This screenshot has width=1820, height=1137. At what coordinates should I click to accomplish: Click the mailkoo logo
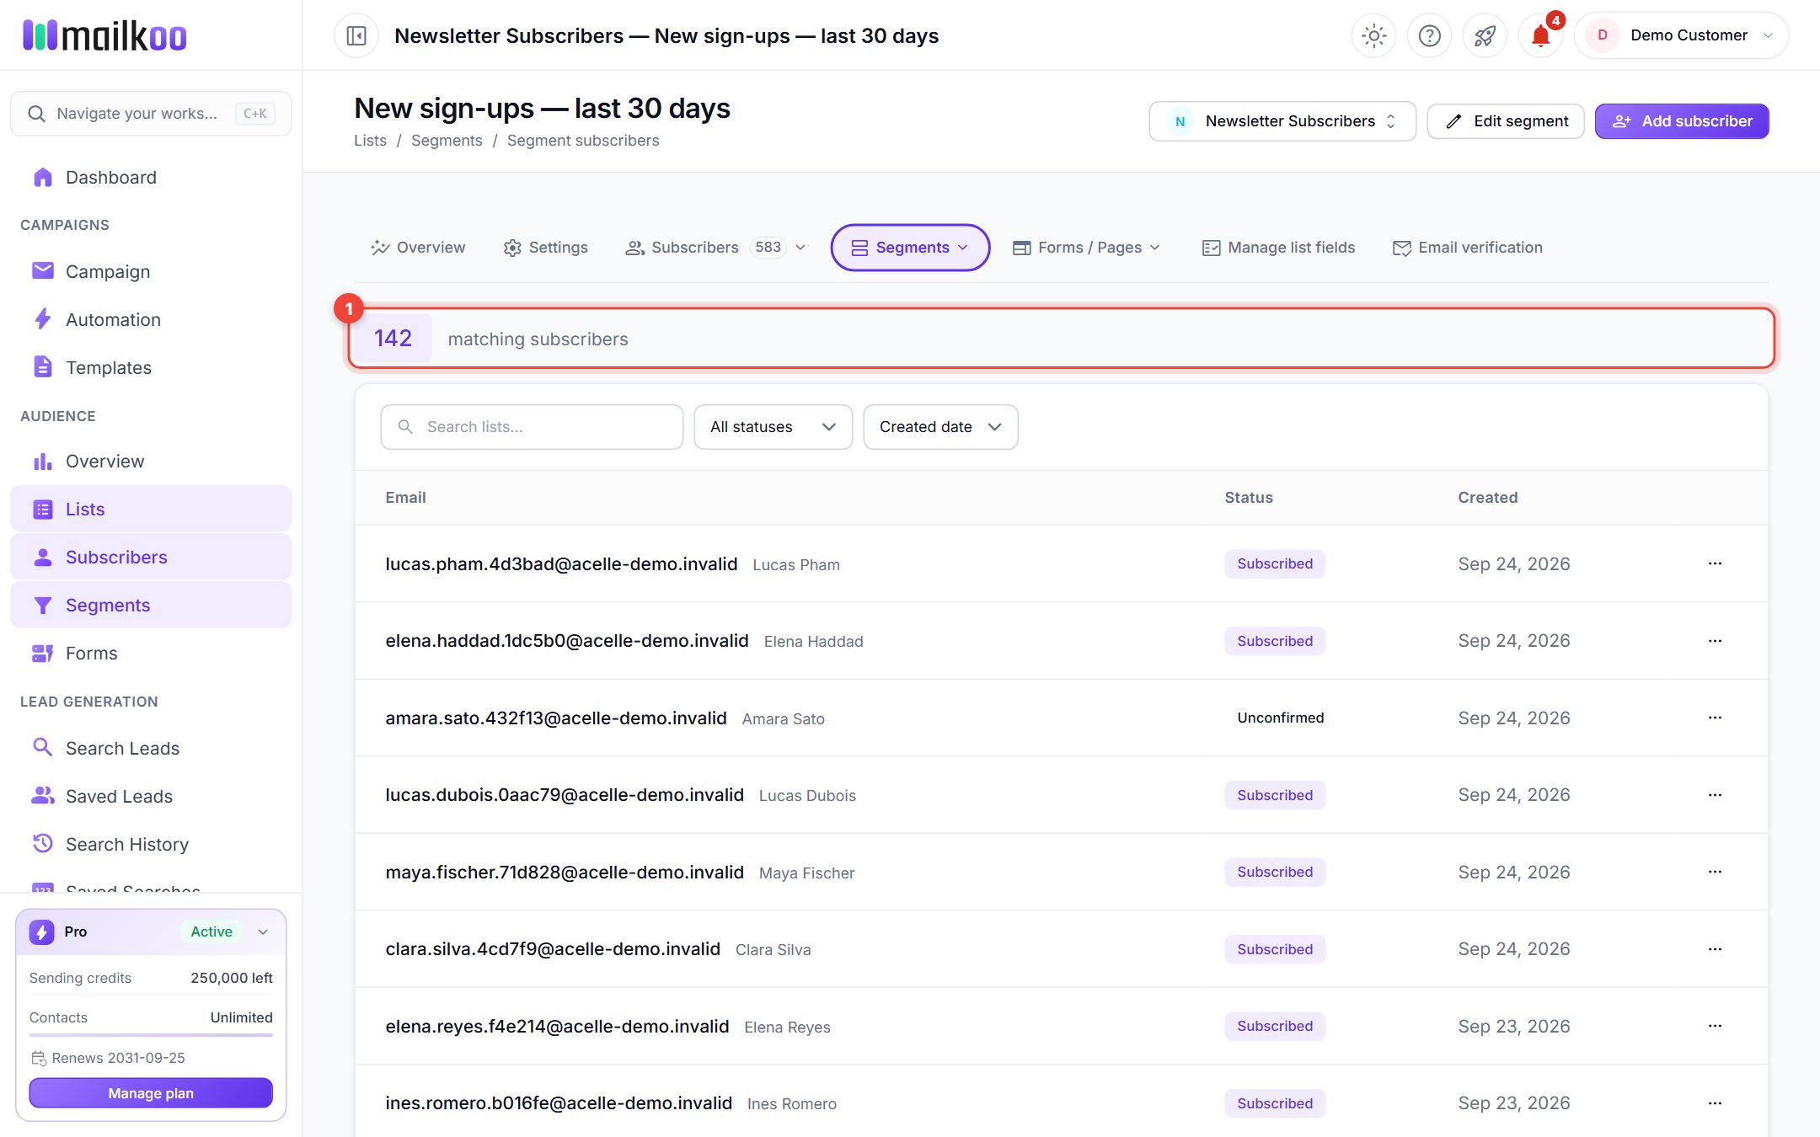click(104, 35)
